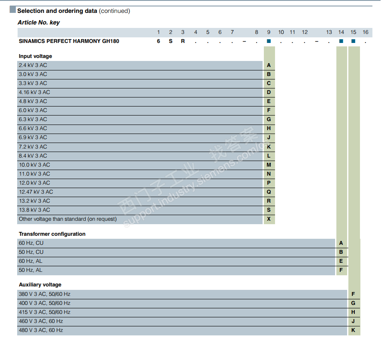Select 'SINAMICS PERFECT HARMONY GH180' product name
The width and height of the screenshot is (384, 353).
point(69,41)
